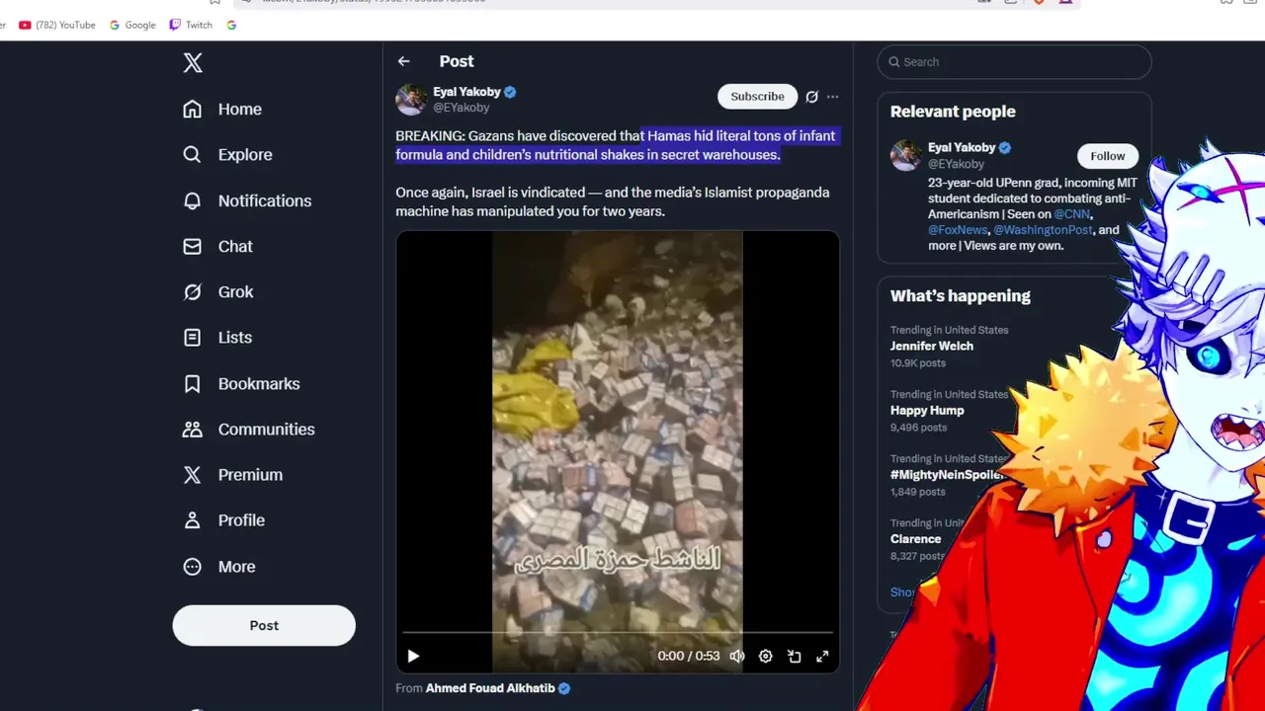Click the Subscribe button
1265x711 pixels.
pyautogui.click(x=757, y=96)
